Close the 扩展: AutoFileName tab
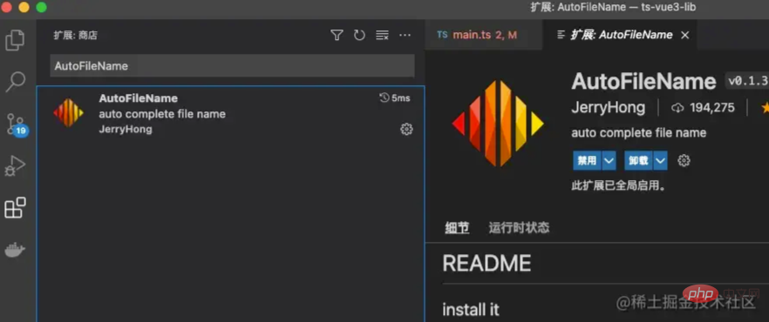 click(x=685, y=35)
